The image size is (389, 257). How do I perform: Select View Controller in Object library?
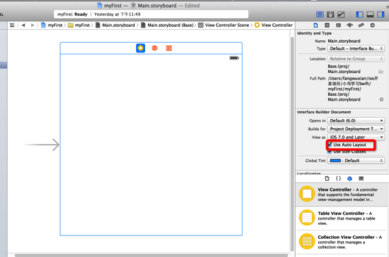coord(342,194)
